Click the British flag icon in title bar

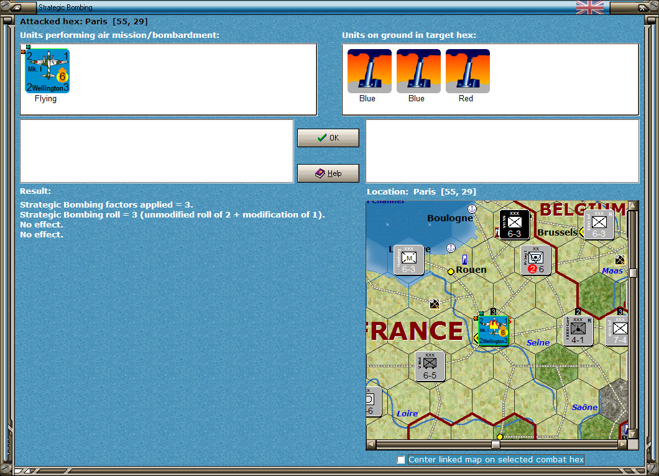pos(589,7)
